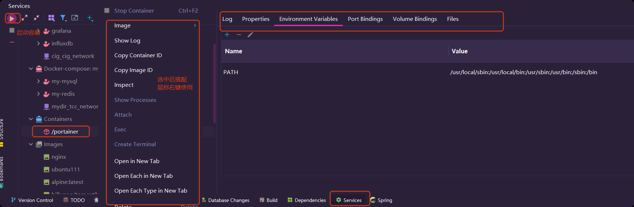634x207 pixels.
Task: Switch to the Files tab
Action: tap(453, 19)
